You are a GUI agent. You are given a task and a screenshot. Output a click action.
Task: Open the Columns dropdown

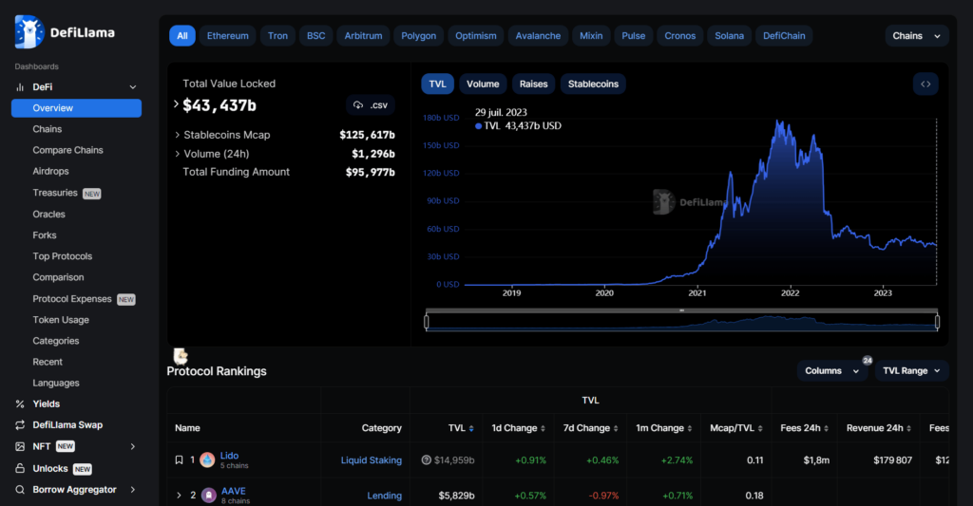point(831,371)
